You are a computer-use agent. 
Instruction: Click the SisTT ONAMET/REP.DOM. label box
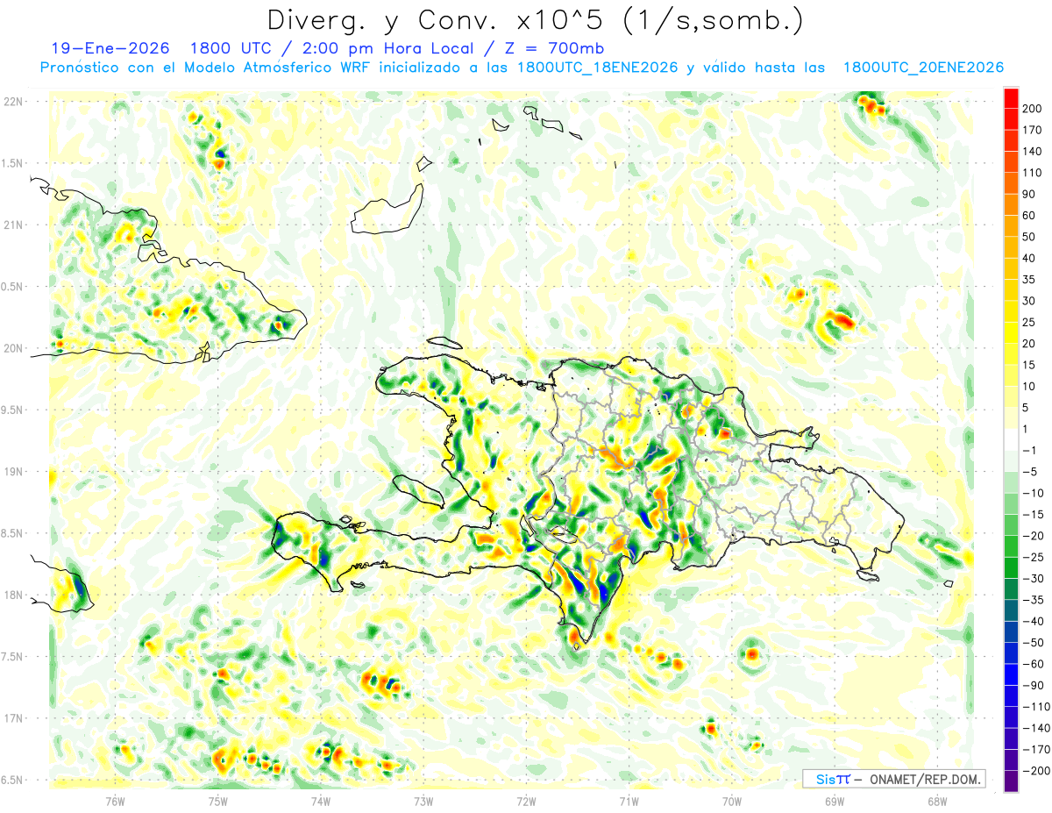coord(893,779)
